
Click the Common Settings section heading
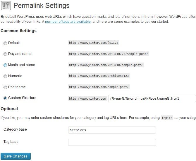click(18, 31)
